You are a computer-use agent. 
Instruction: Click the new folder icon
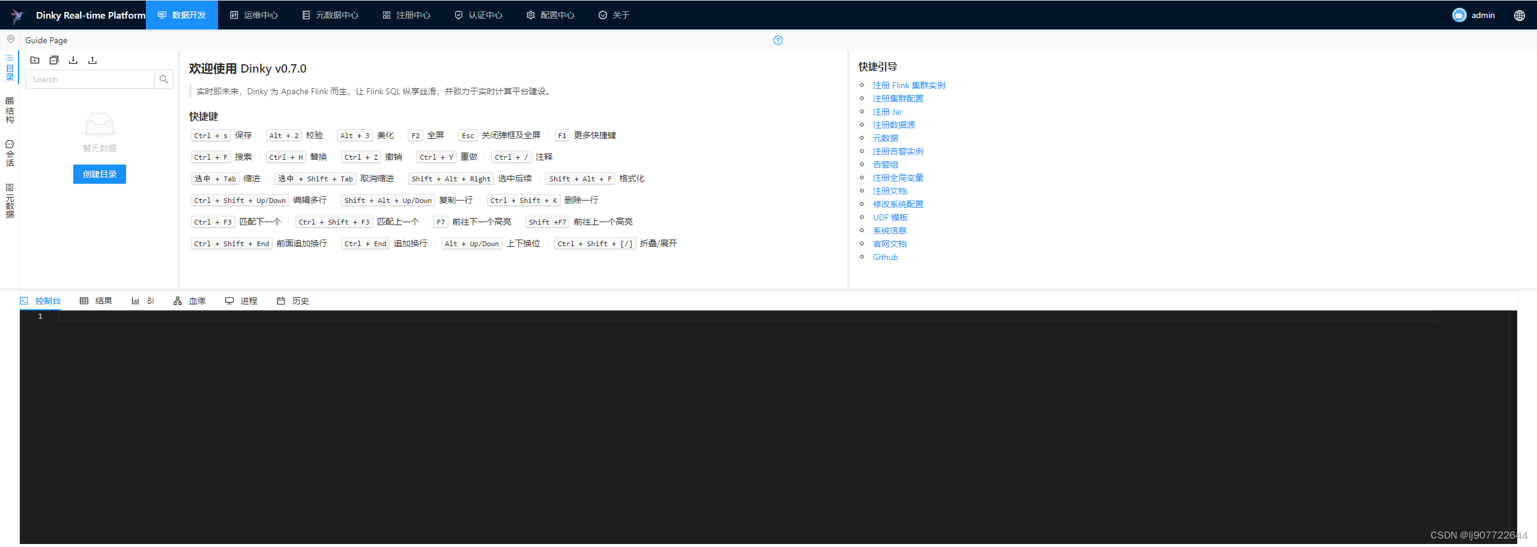pos(35,60)
